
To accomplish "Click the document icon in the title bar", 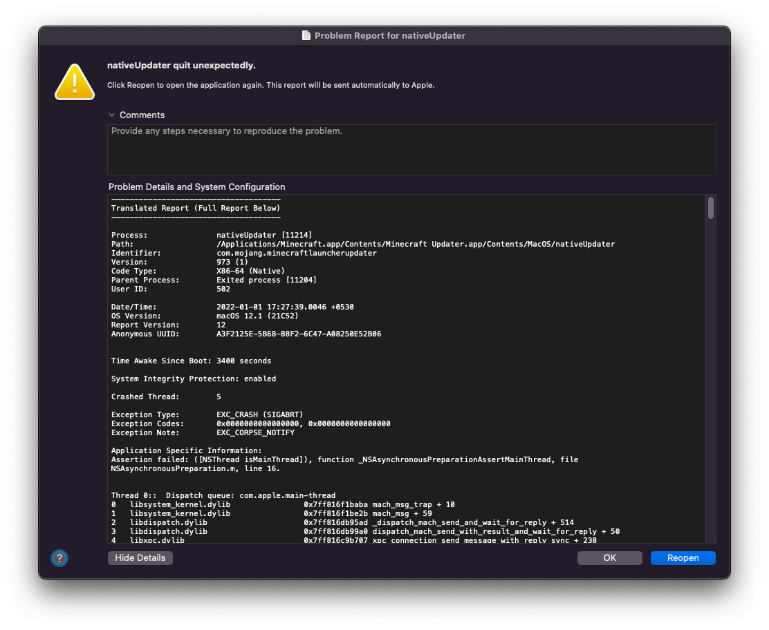I will pos(306,35).
